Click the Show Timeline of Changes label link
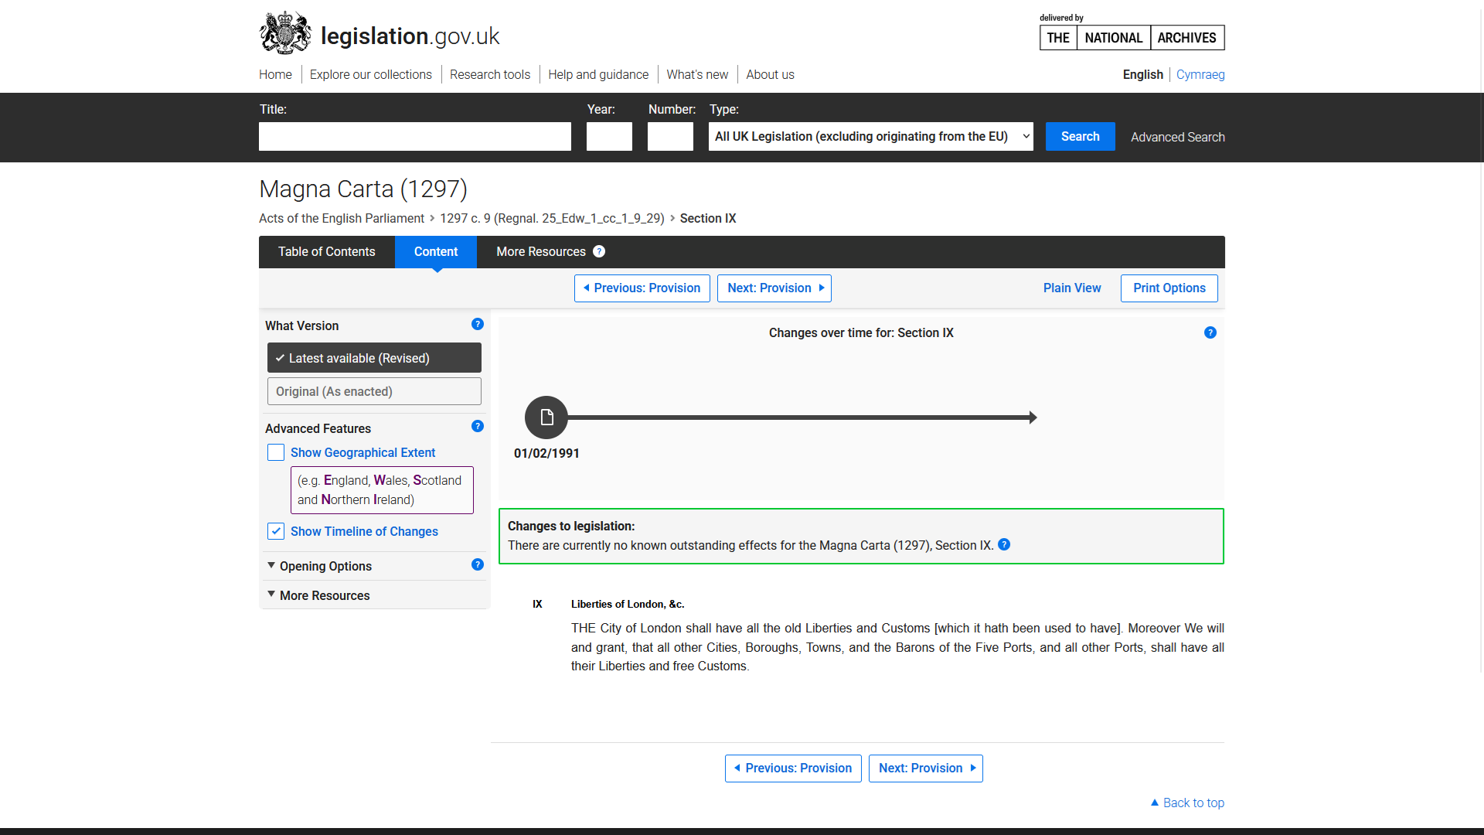Viewport: 1484px width, 835px height. point(364,531)
